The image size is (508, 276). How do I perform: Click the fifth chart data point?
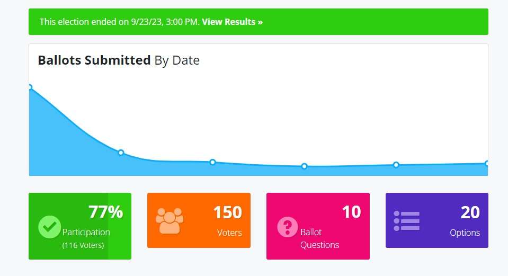pos(396,165)
